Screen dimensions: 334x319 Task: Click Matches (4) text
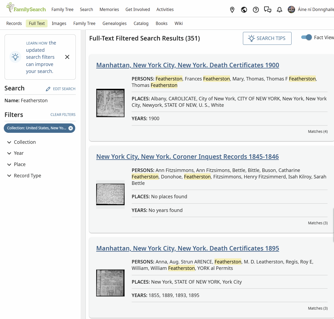[318, 131]
